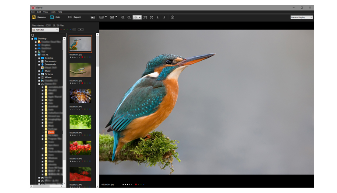Click the Edit button in toolbar
The image size is (337, 193).
(x=55, y=17)
